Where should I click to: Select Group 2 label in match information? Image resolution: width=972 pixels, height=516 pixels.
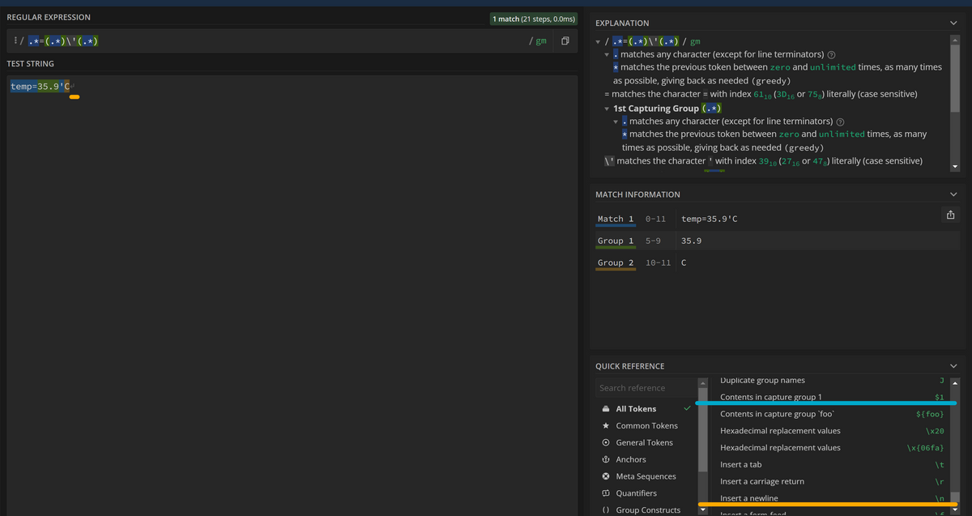pos(616,263)
